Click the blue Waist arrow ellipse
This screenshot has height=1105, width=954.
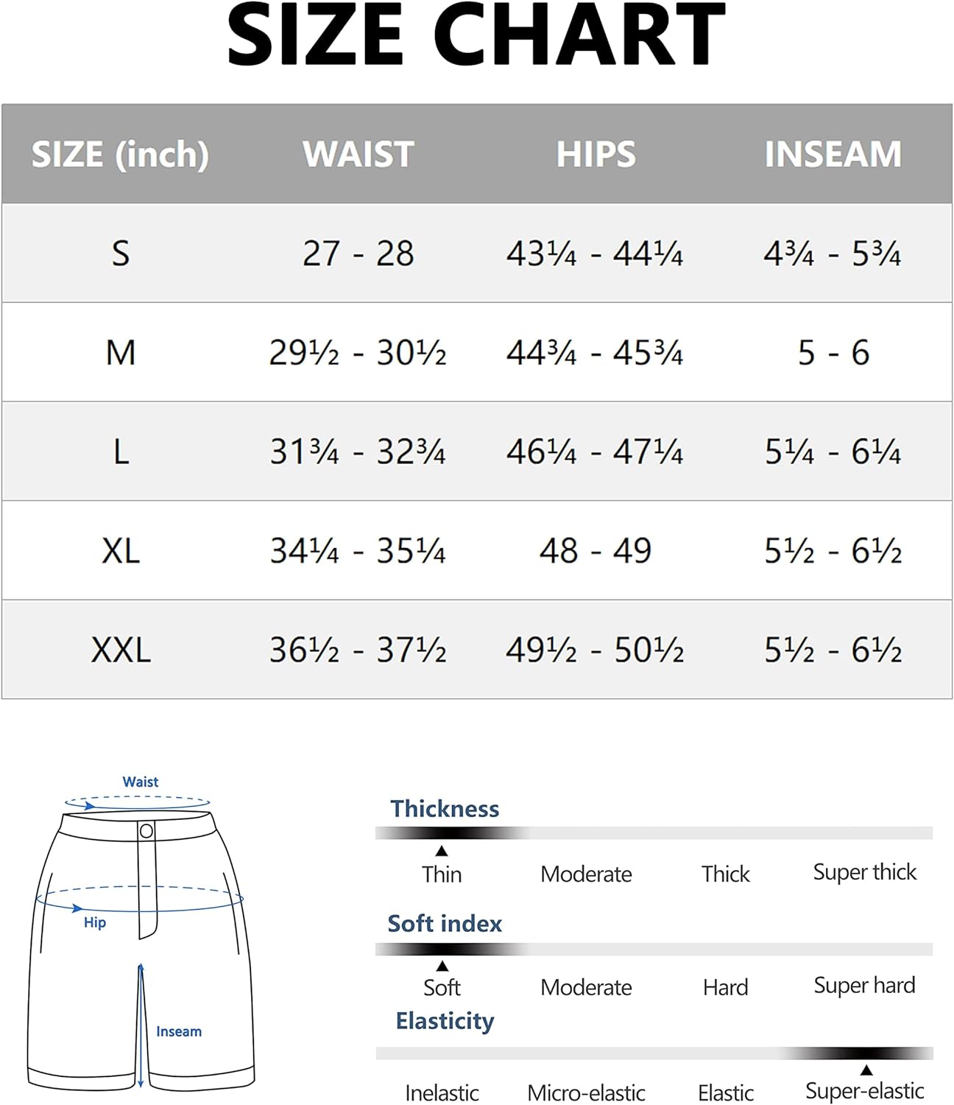138,802
